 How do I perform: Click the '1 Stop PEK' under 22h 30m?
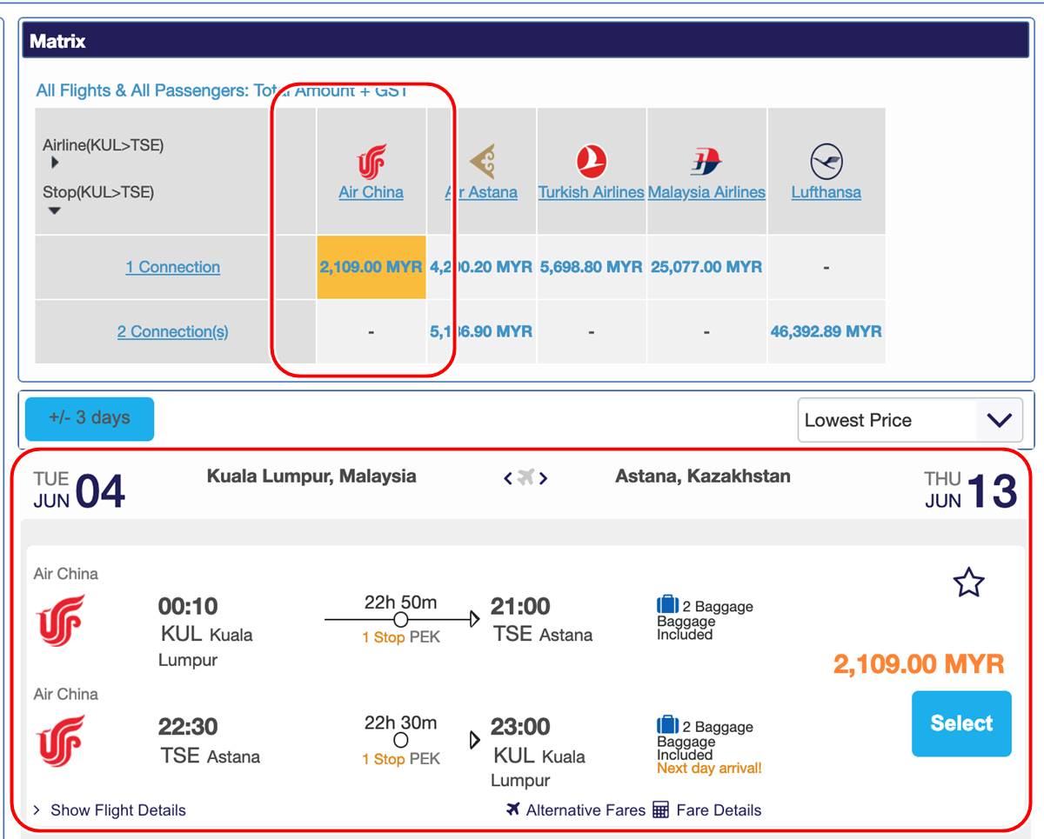pyautogui.click(x=401, y=759)
